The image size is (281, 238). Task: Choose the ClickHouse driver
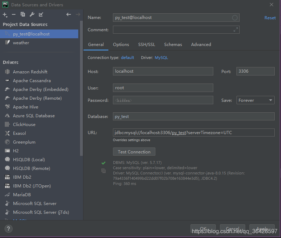39,125
